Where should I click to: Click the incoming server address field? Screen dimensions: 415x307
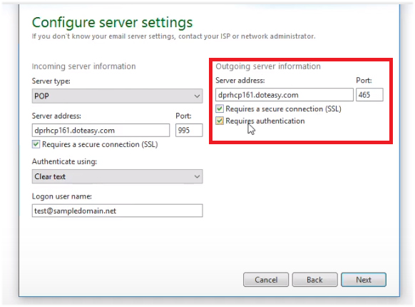pos(101,131)
